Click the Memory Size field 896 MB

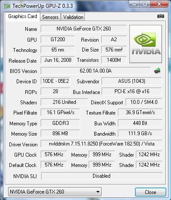[x=60, y=133]
